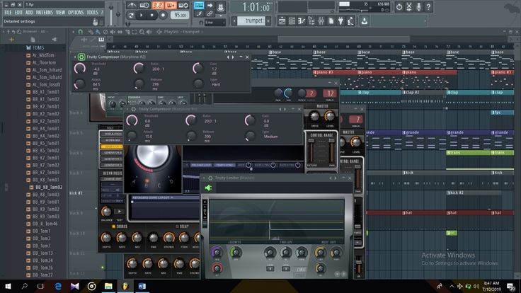
Task: Open the EDIT menu
Action: (18, 12)
